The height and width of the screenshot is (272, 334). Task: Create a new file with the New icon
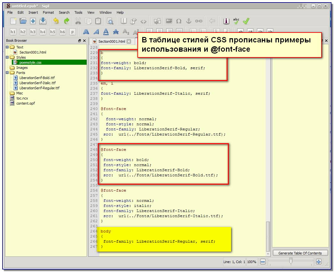point(13,21)
